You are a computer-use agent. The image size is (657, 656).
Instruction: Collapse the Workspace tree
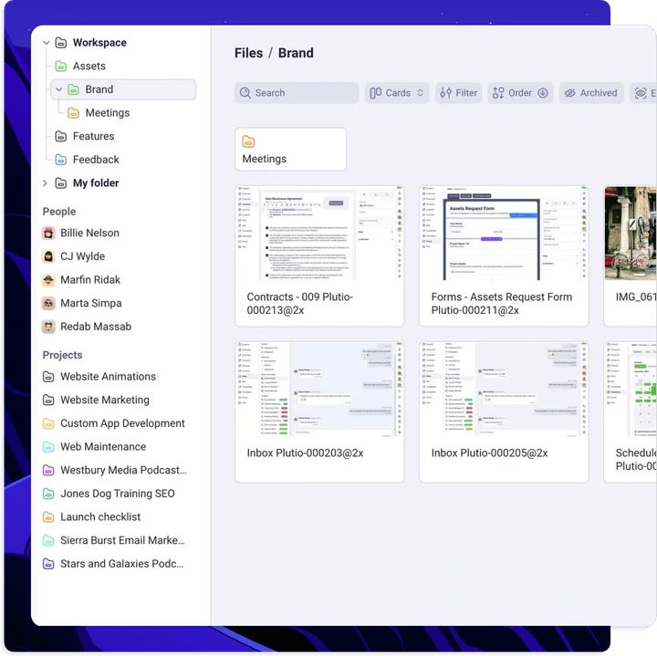tap(47, 43)
